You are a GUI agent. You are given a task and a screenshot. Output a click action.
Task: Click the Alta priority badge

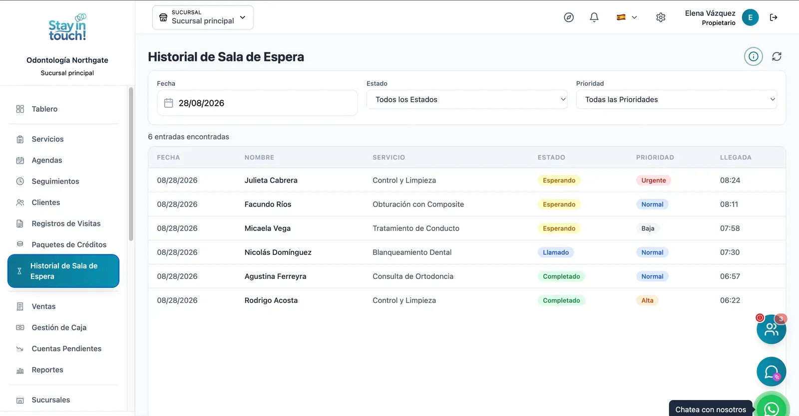click(647, 300)
